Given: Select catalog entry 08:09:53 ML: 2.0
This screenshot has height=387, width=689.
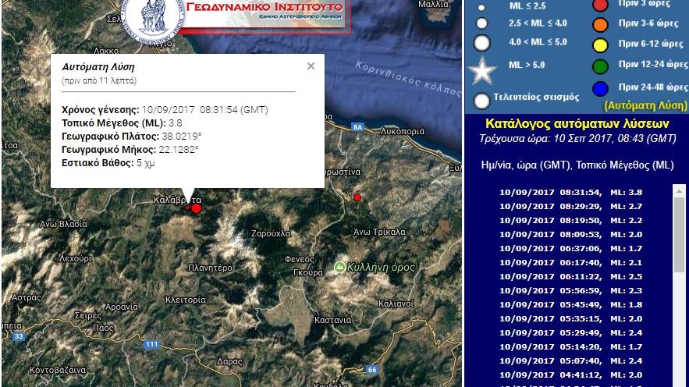Looking at the screenshot, I should [x=570, y=235].
